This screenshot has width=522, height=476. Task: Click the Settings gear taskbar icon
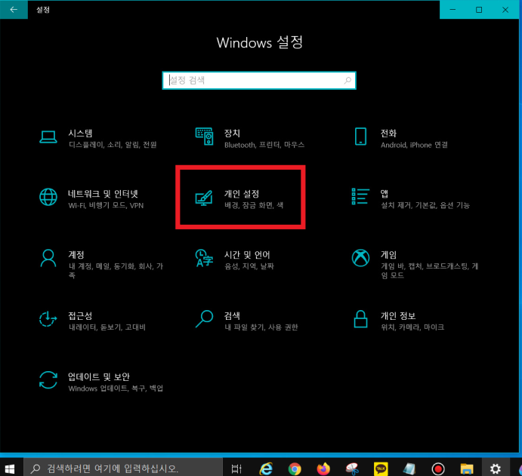coord(496,469)
